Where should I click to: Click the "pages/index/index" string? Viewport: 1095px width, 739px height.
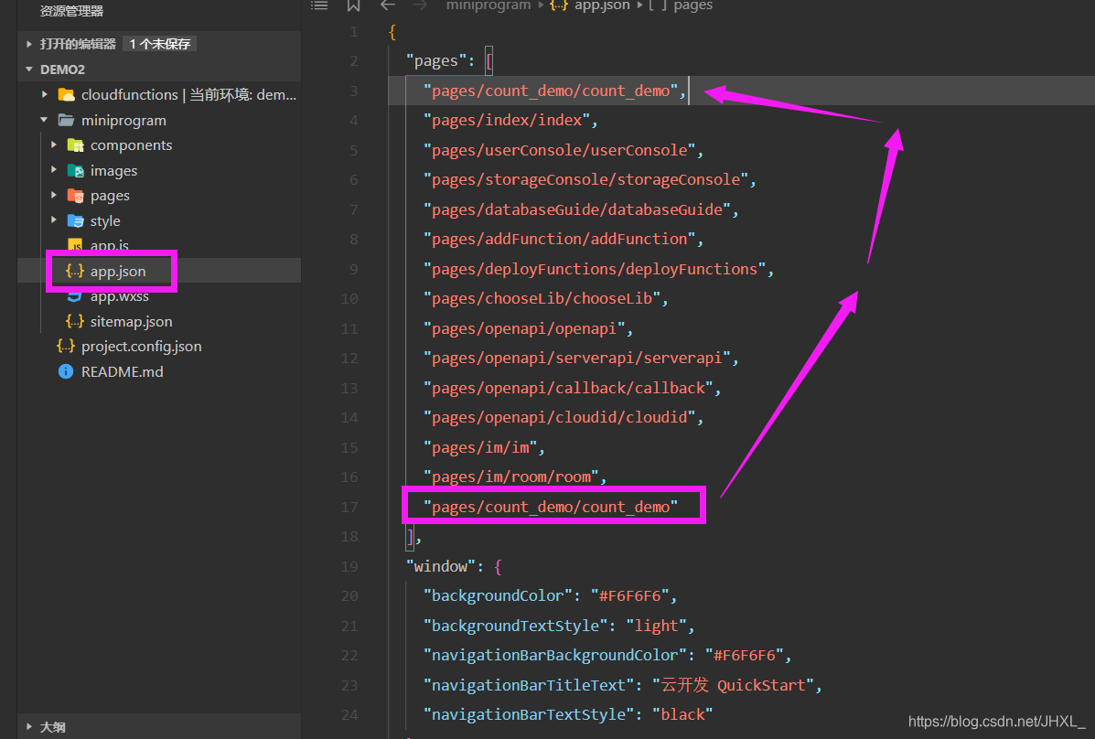coord(507,120)
